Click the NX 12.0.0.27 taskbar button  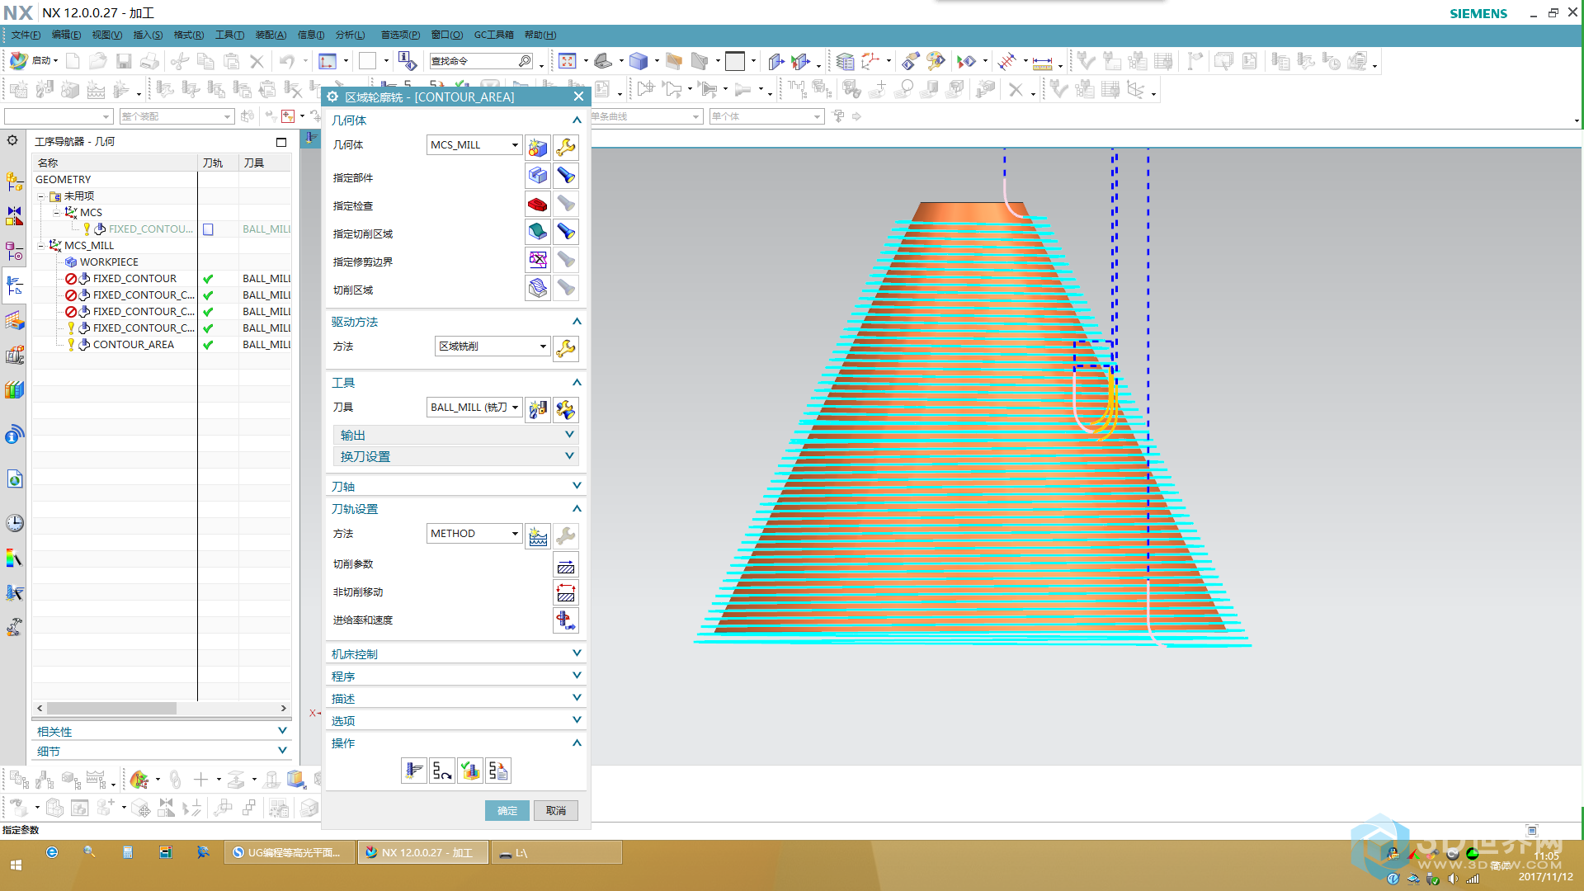coord(423,853)
